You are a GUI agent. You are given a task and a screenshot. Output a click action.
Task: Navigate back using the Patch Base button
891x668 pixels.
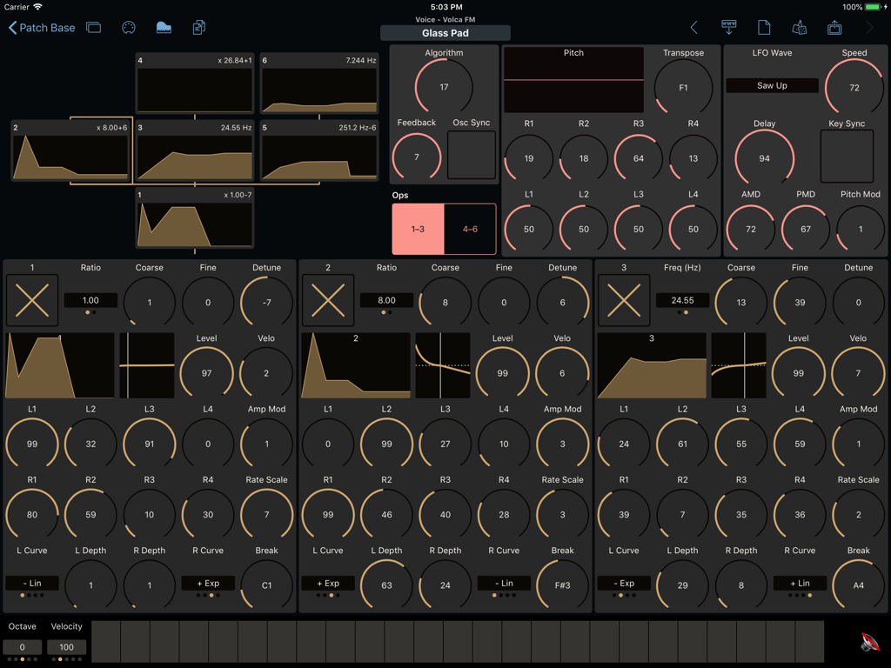click(x=42, y=27)
